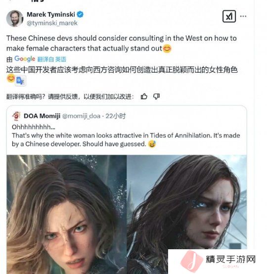Click the 翻译自 英语 translation link

[x=52, y=59]
